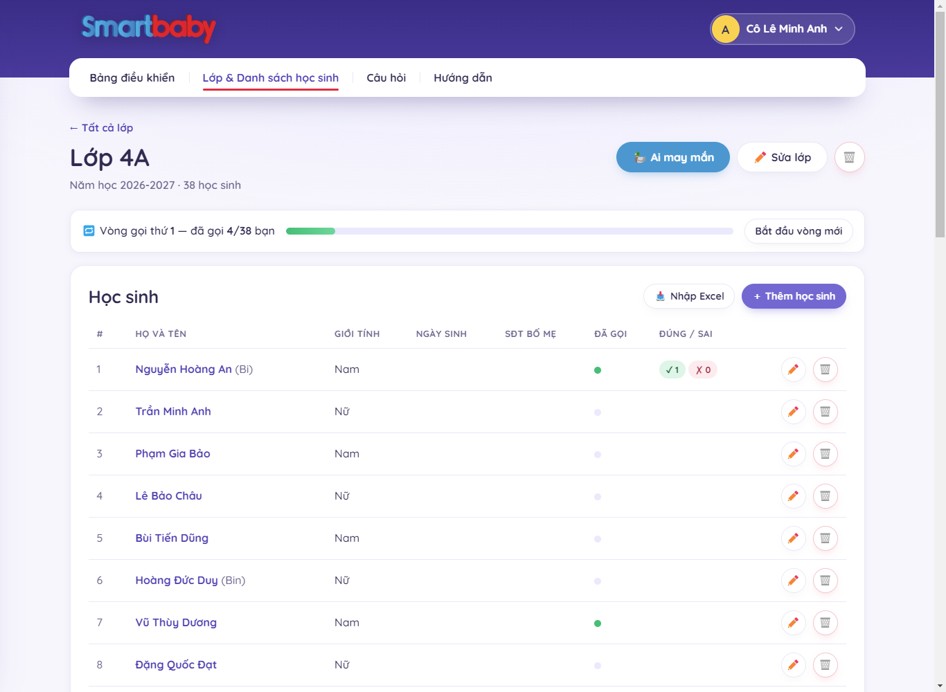Edit student Phạm Gia Bảo with pencil icon
946x692 pixels.
(x=794, y=454)
